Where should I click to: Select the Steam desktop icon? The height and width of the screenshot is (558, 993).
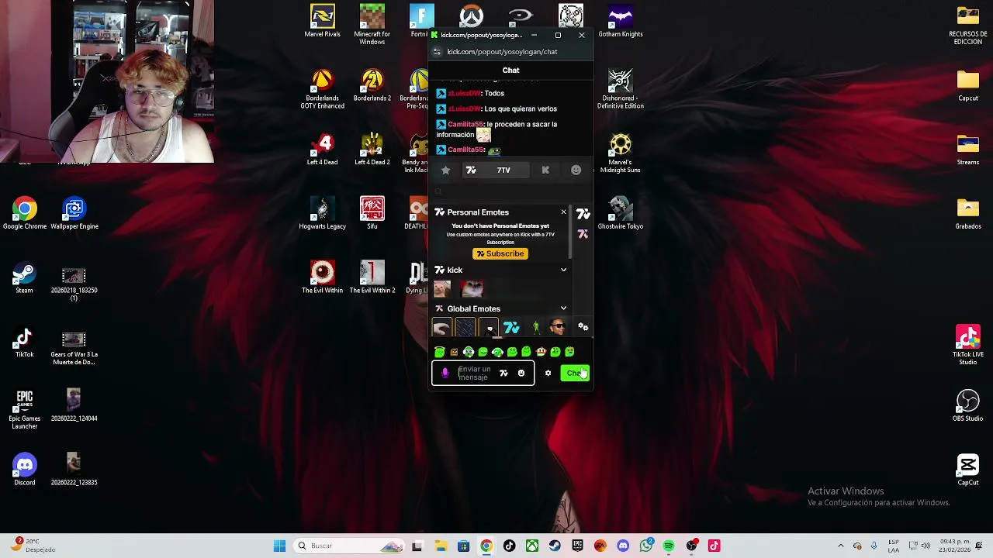coord(24,277)
